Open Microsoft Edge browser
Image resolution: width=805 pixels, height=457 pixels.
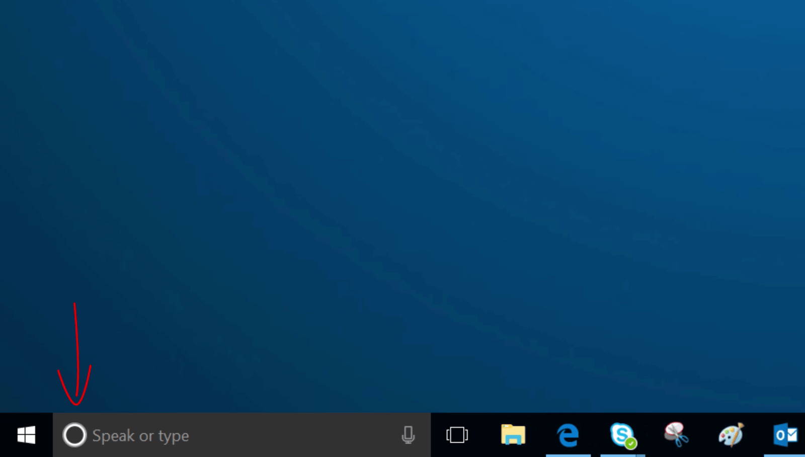[x=568, y=435]
